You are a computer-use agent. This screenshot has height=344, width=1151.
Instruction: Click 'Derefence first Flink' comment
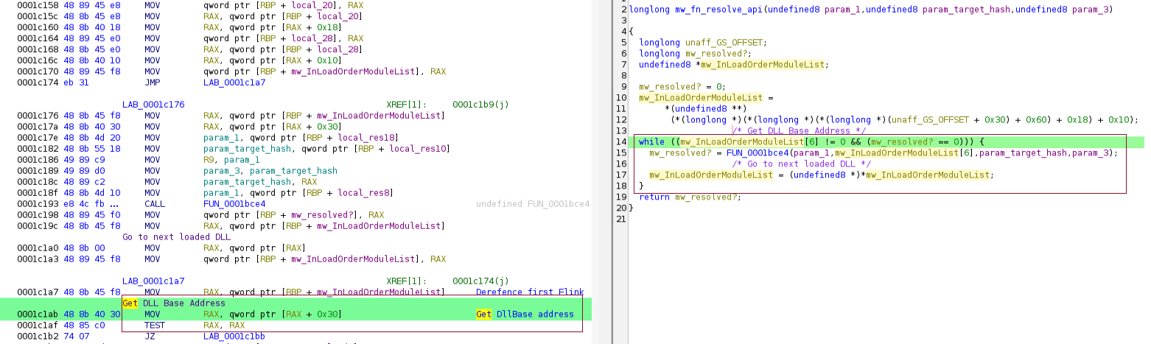tap(530, 292)
